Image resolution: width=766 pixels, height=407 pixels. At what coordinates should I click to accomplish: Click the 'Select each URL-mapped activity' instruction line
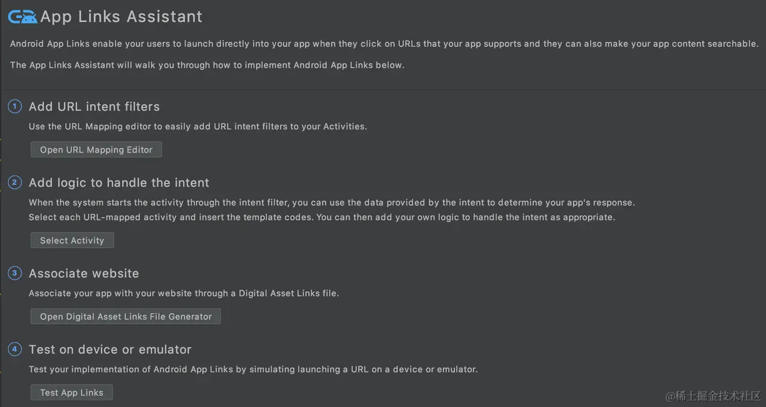pos(321,217)
